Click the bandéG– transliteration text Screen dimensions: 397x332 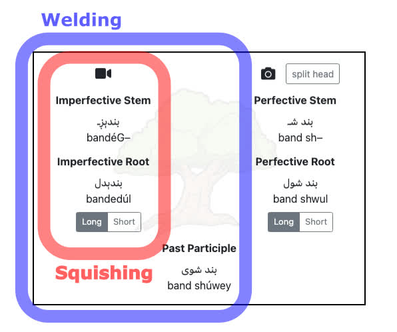coord(109,138)
